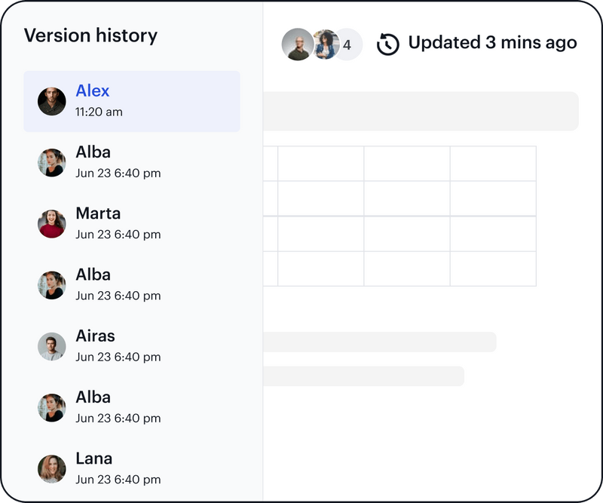Viewport: 603px width, 503px height.
Task: Click Alba's avatar directly below Alex
Action: 52,163
